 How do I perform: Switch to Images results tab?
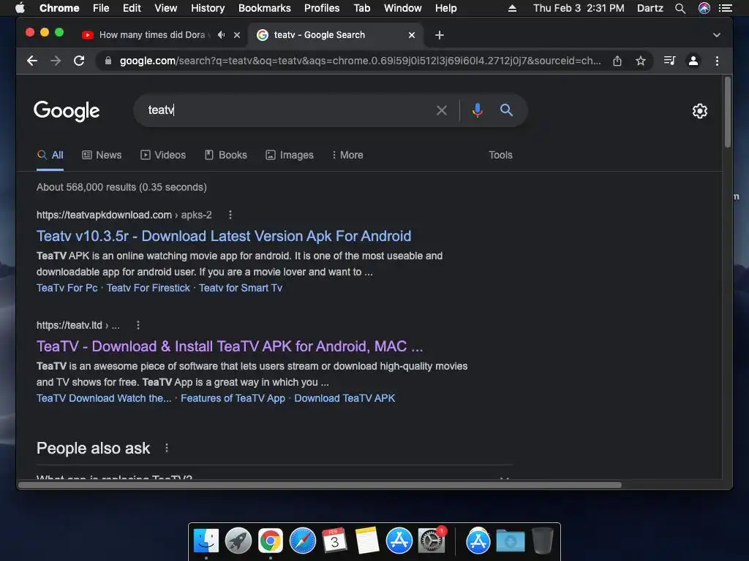point(290,155)
